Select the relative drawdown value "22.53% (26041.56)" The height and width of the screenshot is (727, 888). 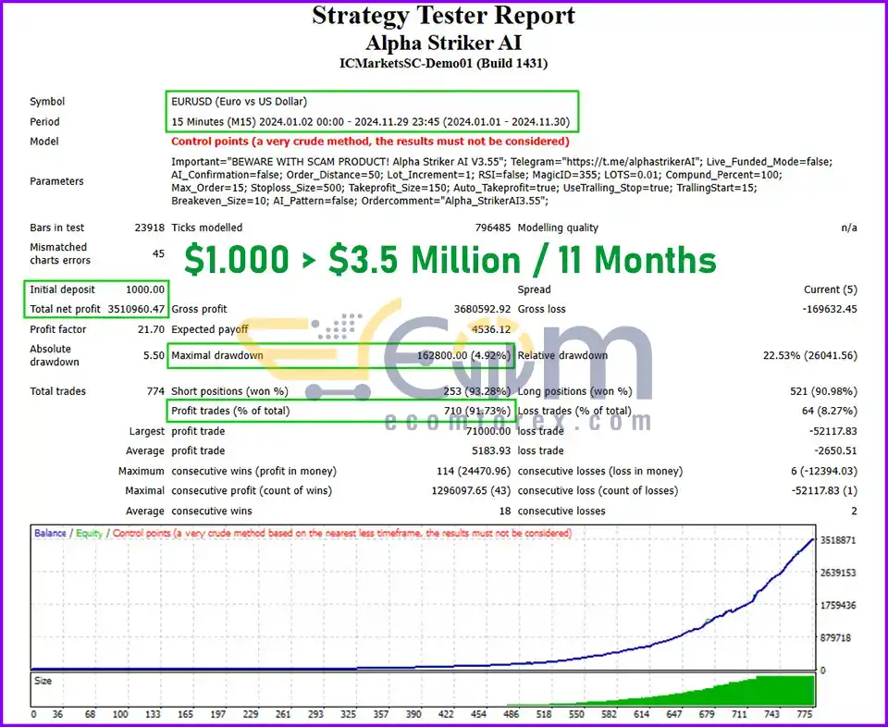coord(810,355)
